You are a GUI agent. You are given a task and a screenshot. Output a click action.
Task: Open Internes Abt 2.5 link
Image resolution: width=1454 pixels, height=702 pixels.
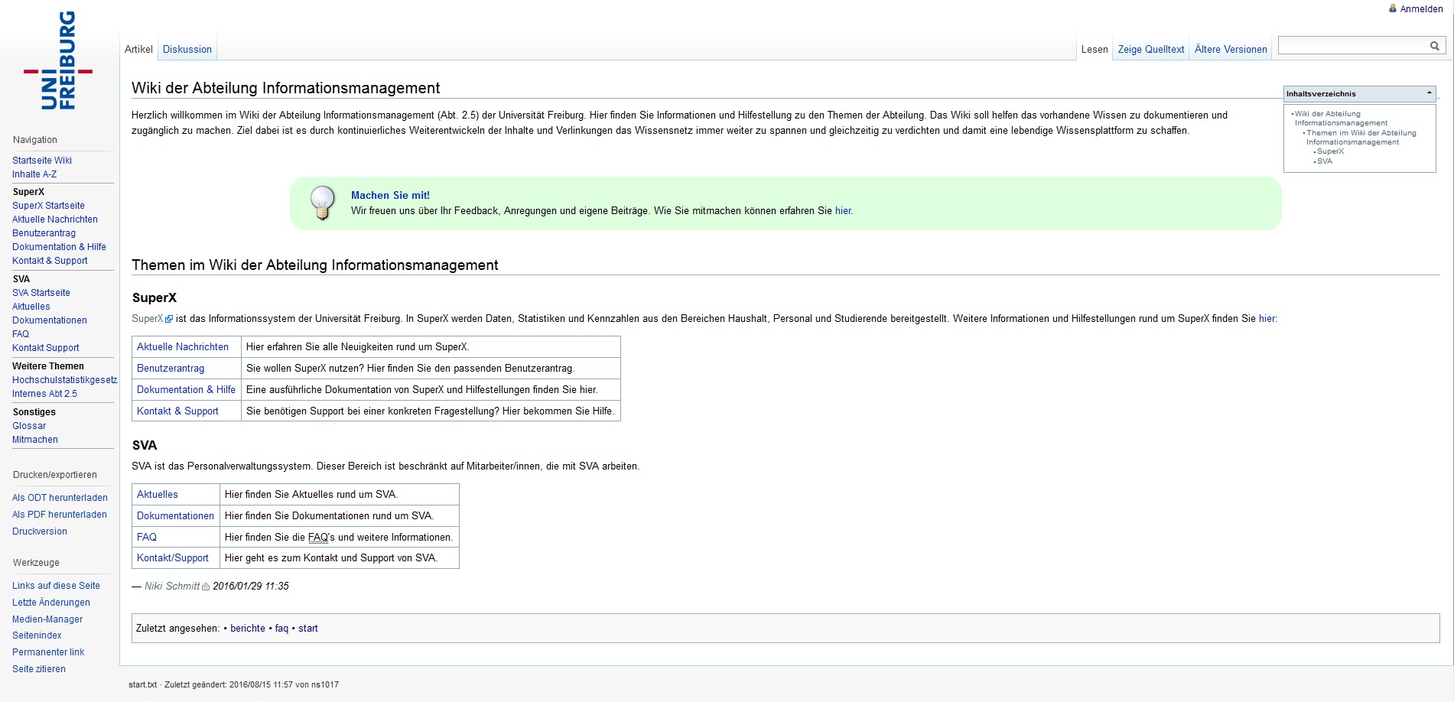[x=44, y=394]
